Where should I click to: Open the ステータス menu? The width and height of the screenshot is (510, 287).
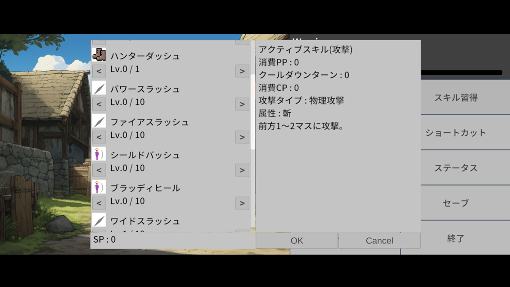pyautogui.click(x=456, y=168)
